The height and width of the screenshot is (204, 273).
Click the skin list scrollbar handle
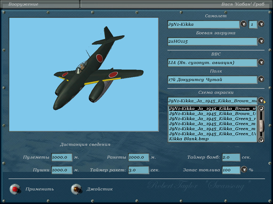(x=261, y=126)
